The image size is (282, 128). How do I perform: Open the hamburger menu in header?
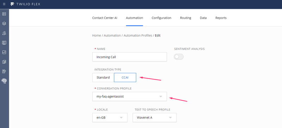(4, 4)
